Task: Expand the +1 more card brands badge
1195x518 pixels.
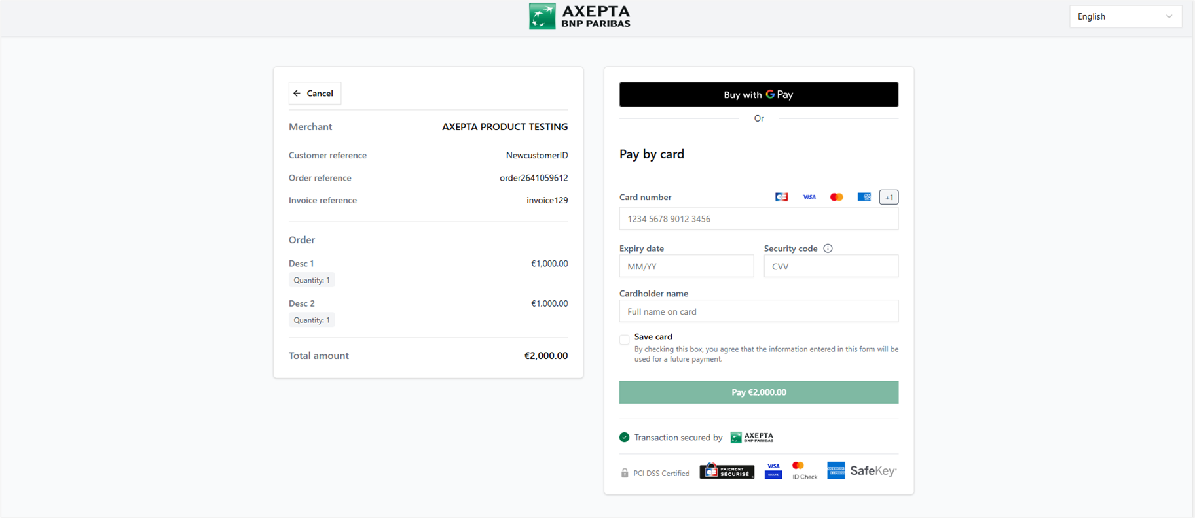Action: coord(889,197)
